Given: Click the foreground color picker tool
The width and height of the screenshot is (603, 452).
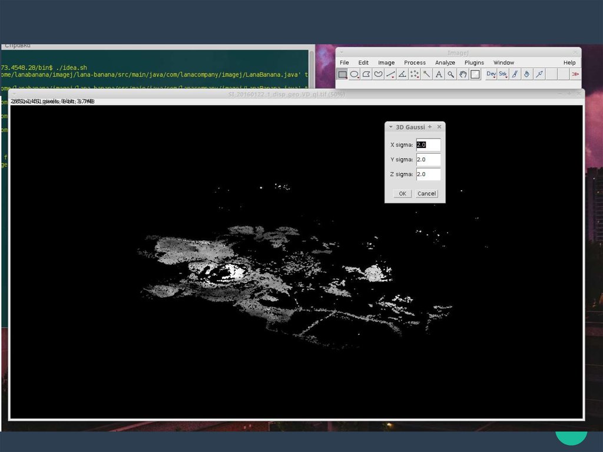Looking at the screenshot, I should [475, 74].
